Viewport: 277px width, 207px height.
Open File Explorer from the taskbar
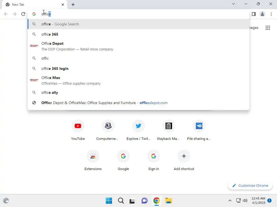tap(169, 201)
